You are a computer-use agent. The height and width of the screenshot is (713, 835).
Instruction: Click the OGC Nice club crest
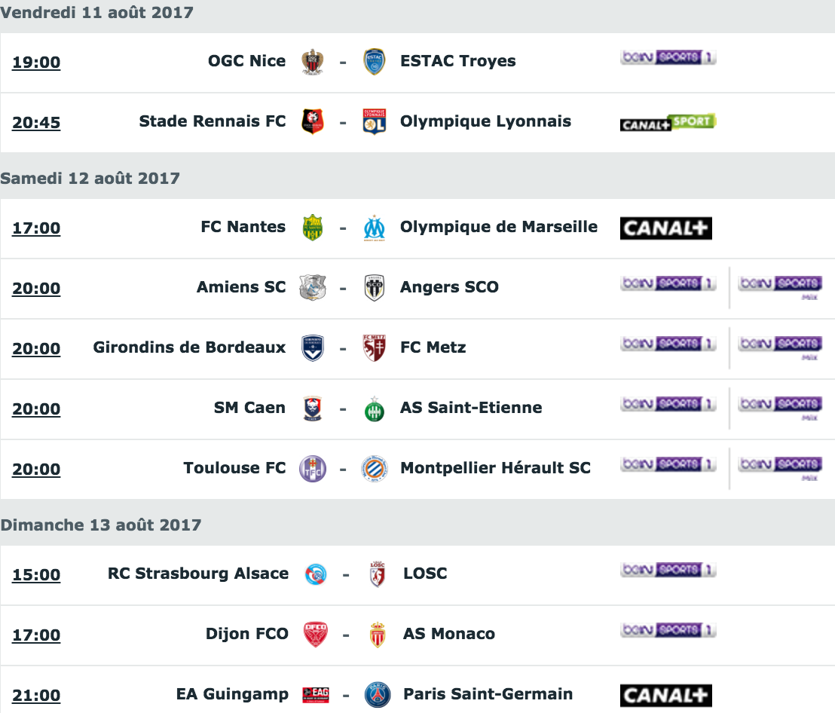coord(313,62)
